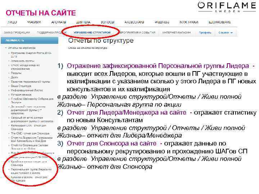Open the МУЖЧИНАМ category menu
This screenshot has width=259, height=194.
[189, 22]
